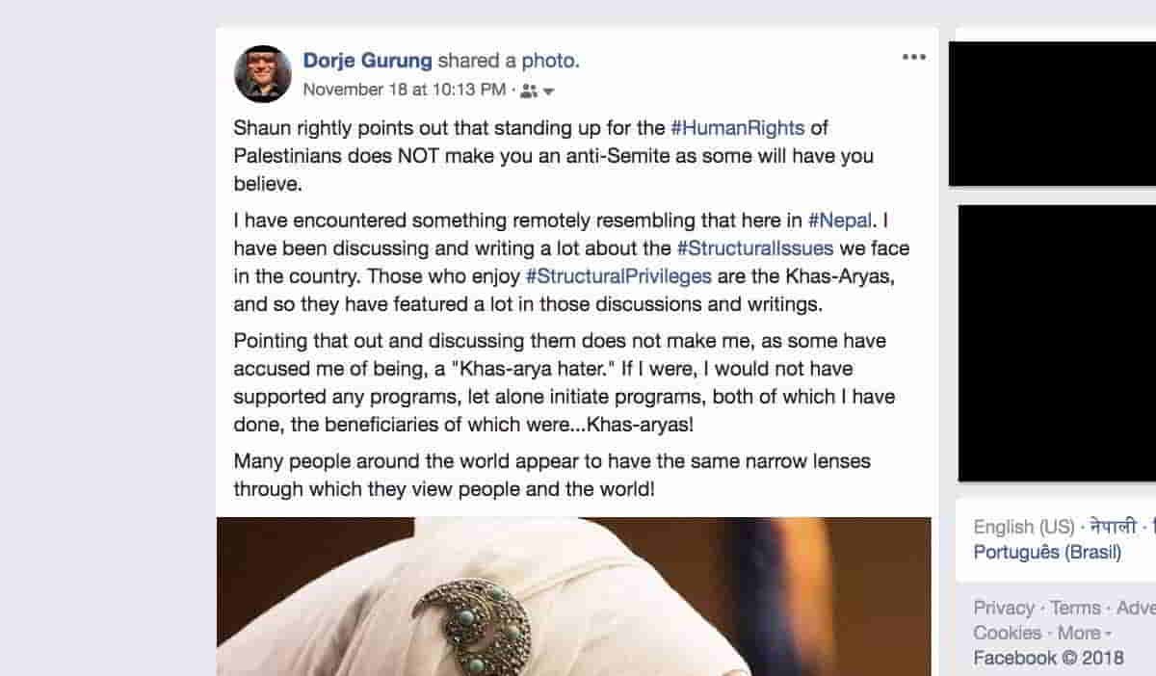Switch language to Português (Brasil)
1156x676 pixels.
point(1046,553)
